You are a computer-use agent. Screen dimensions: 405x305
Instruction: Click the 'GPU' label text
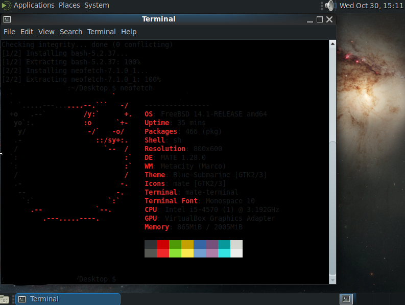coord(151,219)
